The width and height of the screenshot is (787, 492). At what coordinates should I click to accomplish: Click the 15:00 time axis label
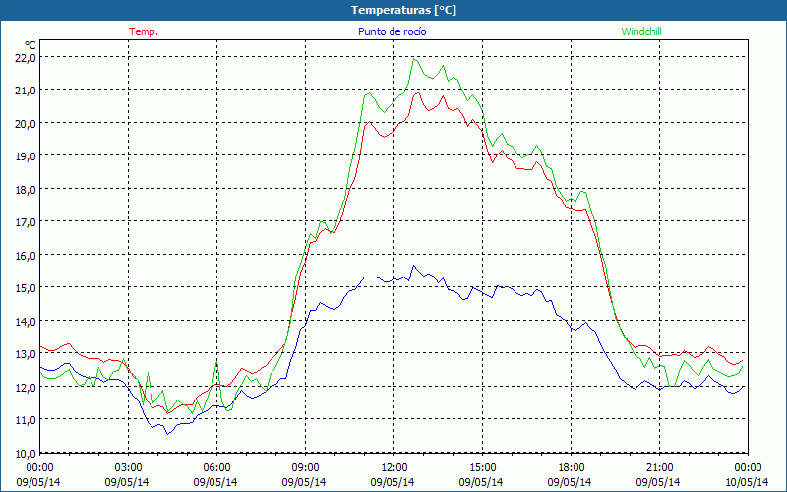tap(482, 468)
